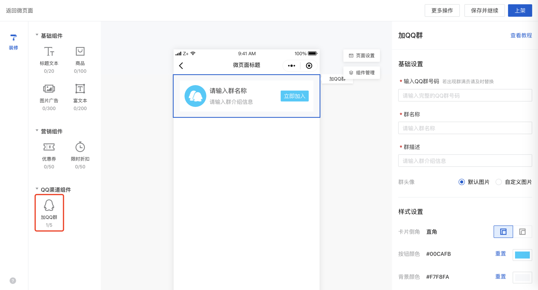538x290 pixels.
Task: Click the 保存并继续 button
Action: point(484,11)
